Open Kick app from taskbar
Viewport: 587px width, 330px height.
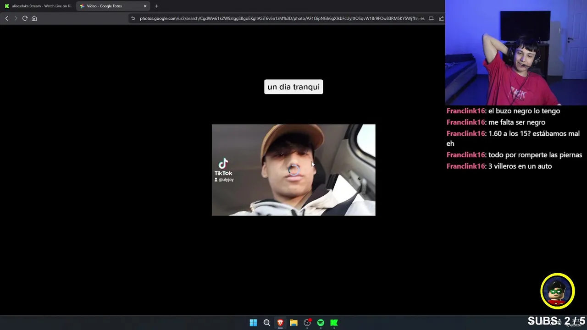point(334,323)
